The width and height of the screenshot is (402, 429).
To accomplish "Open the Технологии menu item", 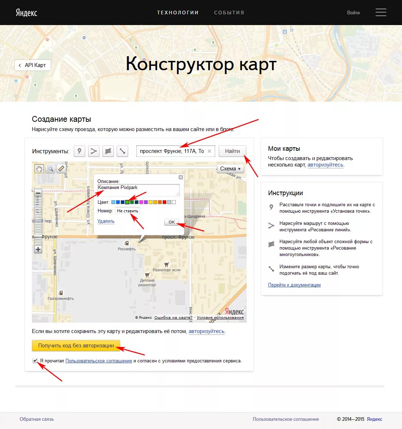I will (x=178, y=13).
